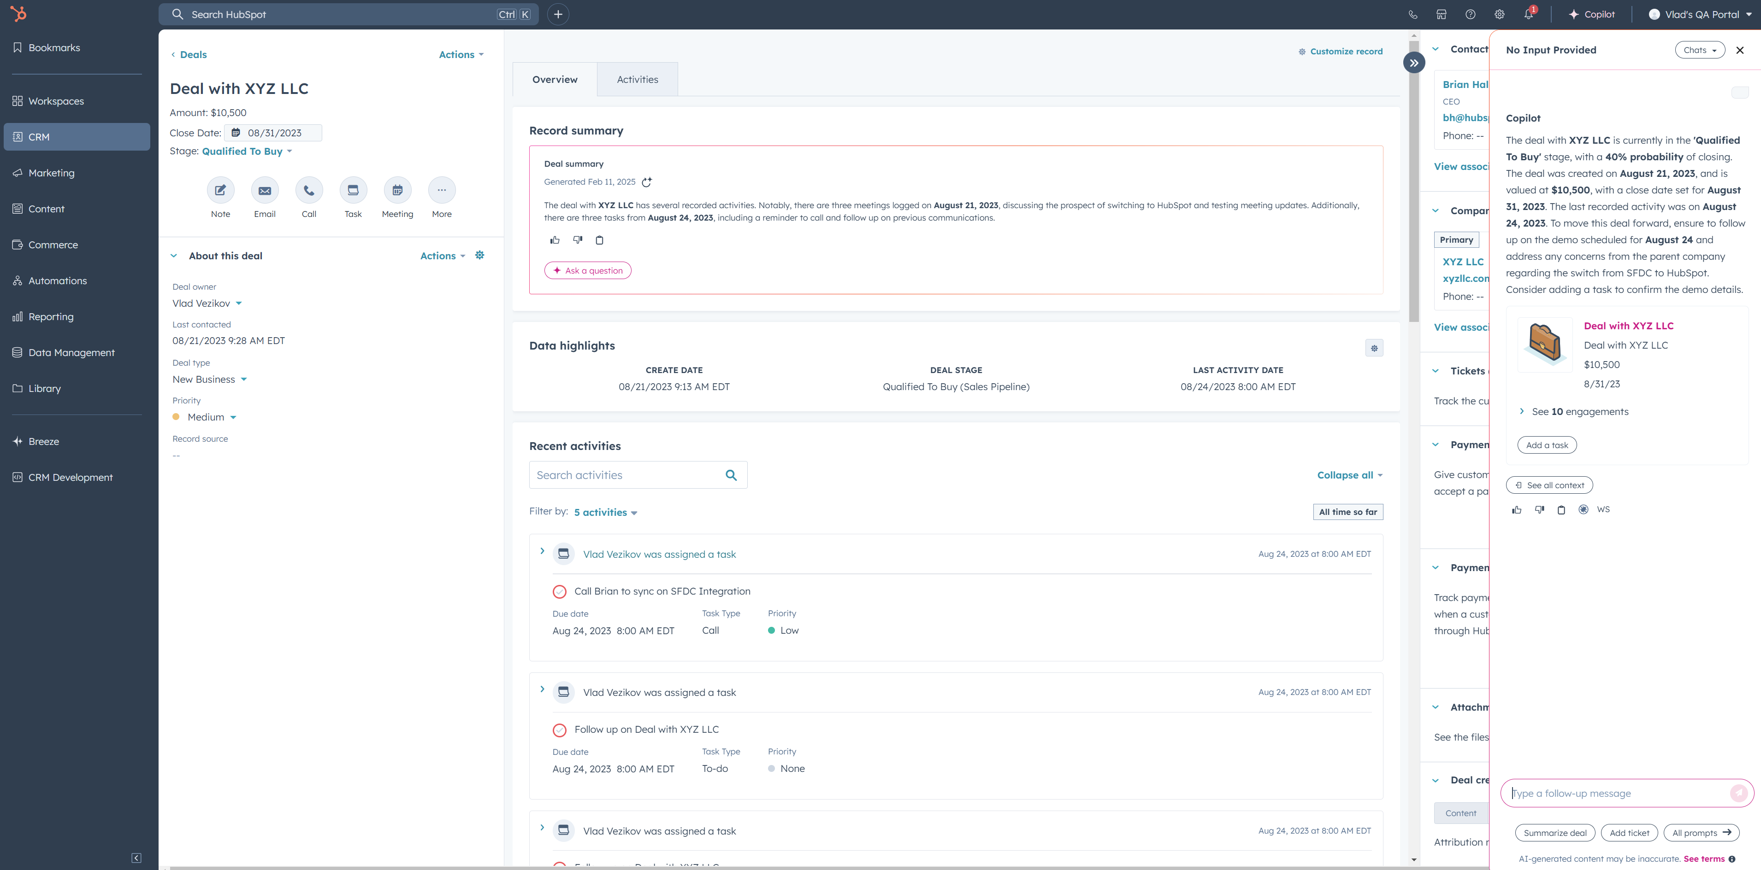Open the calling phone icon in top bar
1761x870 pixels.
1412,14
